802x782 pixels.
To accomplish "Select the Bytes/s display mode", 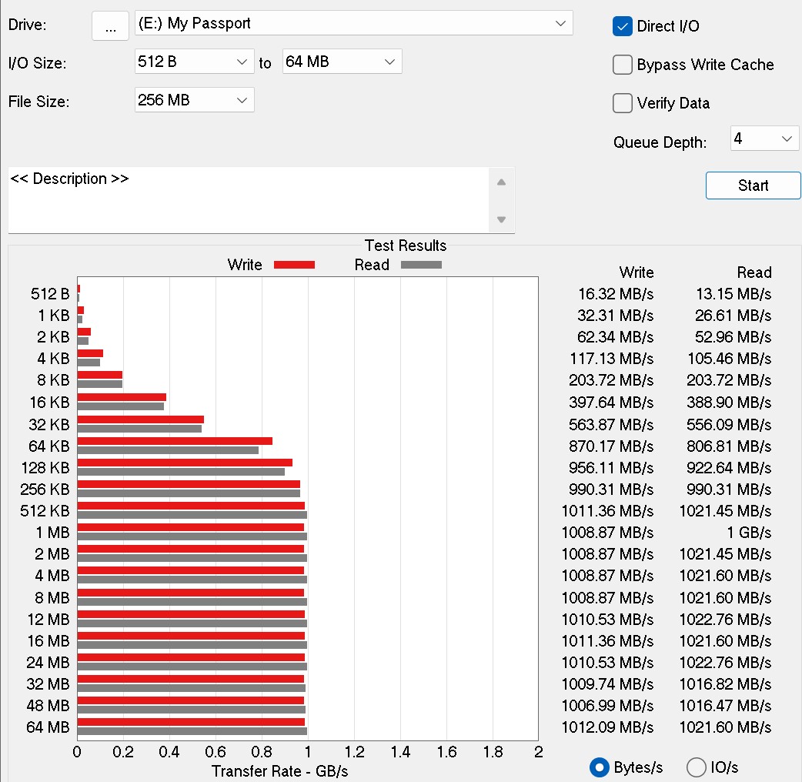I will pos(599,767).
